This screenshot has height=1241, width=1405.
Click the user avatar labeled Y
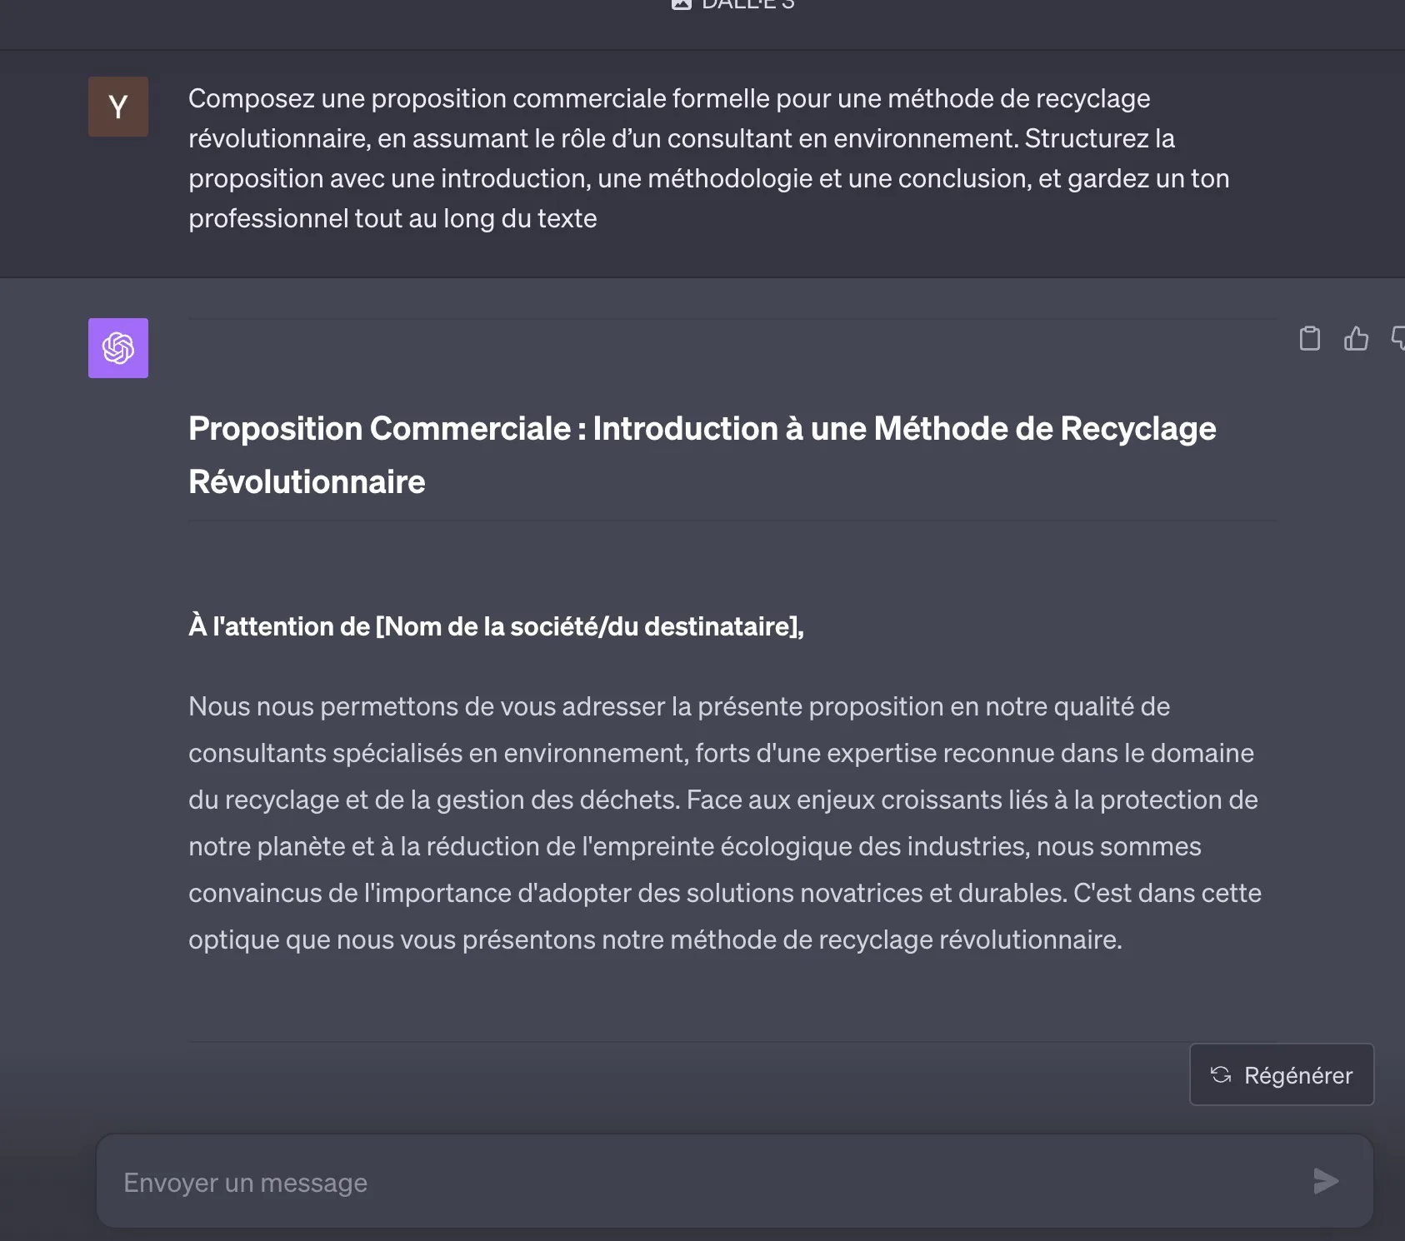[x=118, y=107]
